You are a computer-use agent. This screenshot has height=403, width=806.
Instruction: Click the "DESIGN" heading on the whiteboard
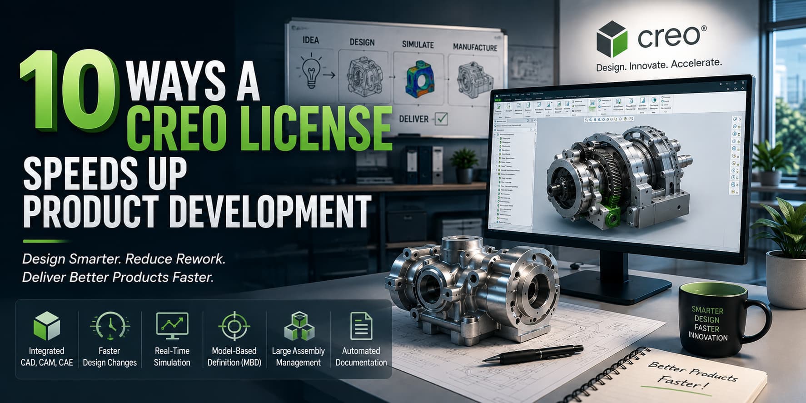(x=362, y=42)
